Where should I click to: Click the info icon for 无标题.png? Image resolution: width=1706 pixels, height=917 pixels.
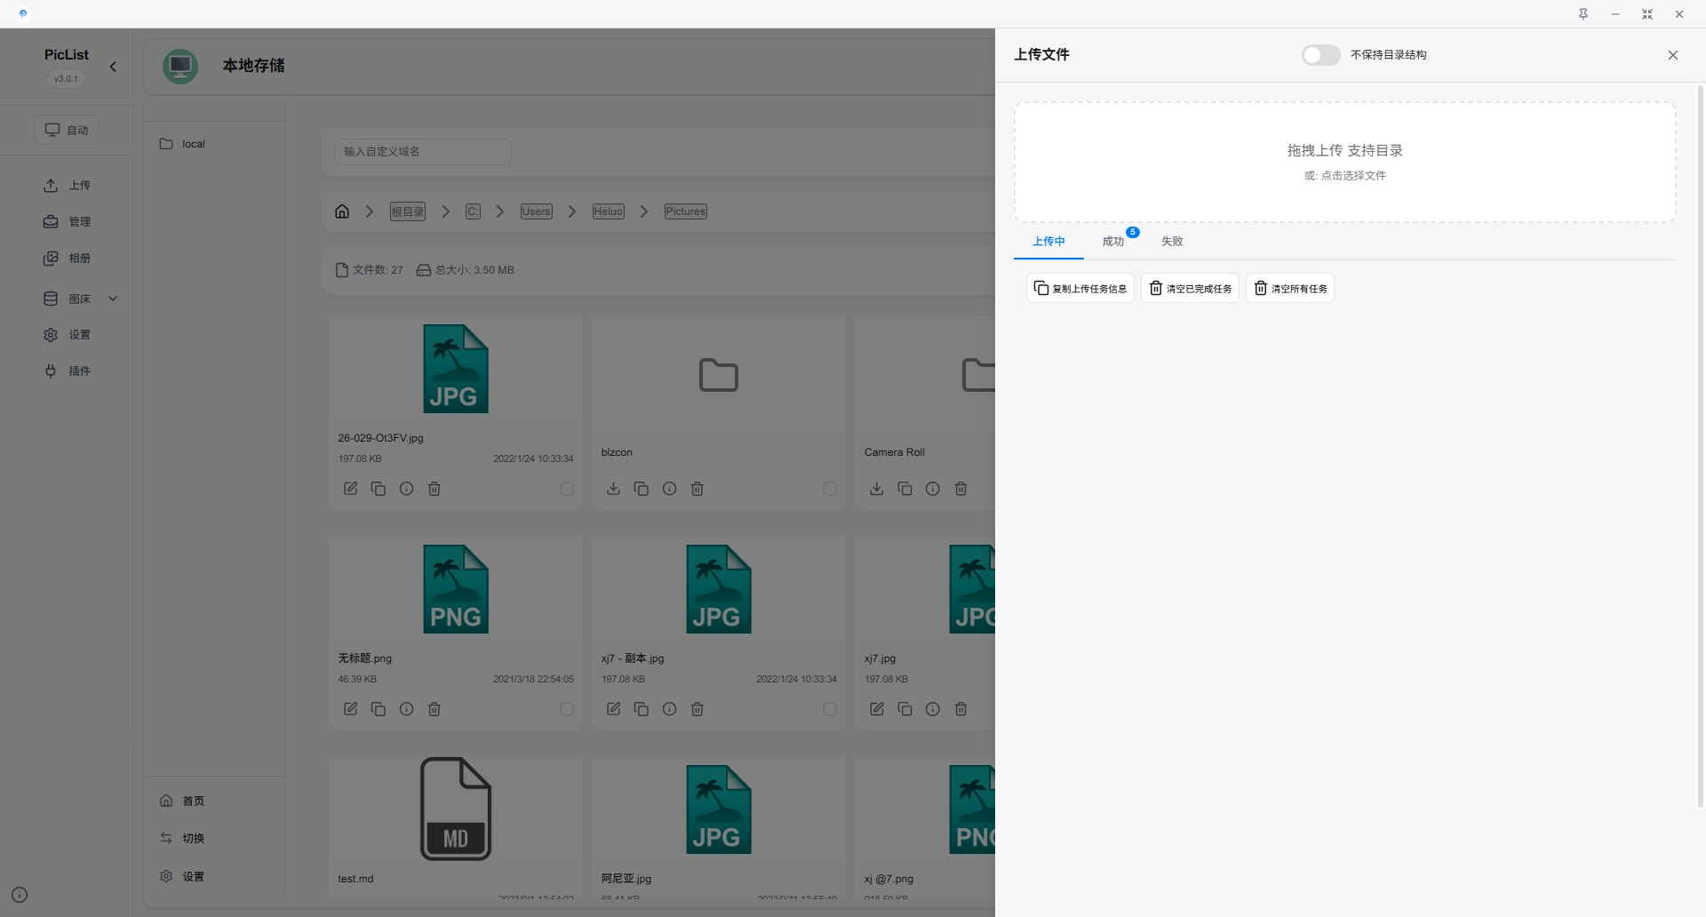click(407, 709)
